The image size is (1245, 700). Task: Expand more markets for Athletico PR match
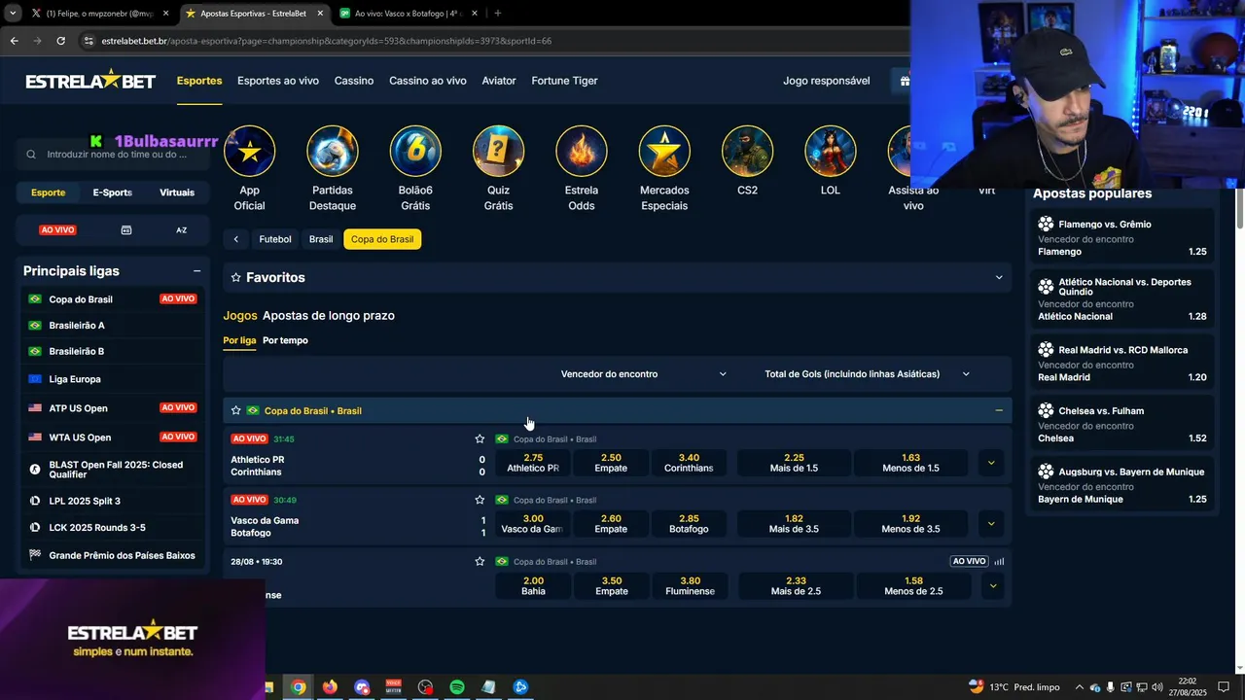[x=991, y=463]
